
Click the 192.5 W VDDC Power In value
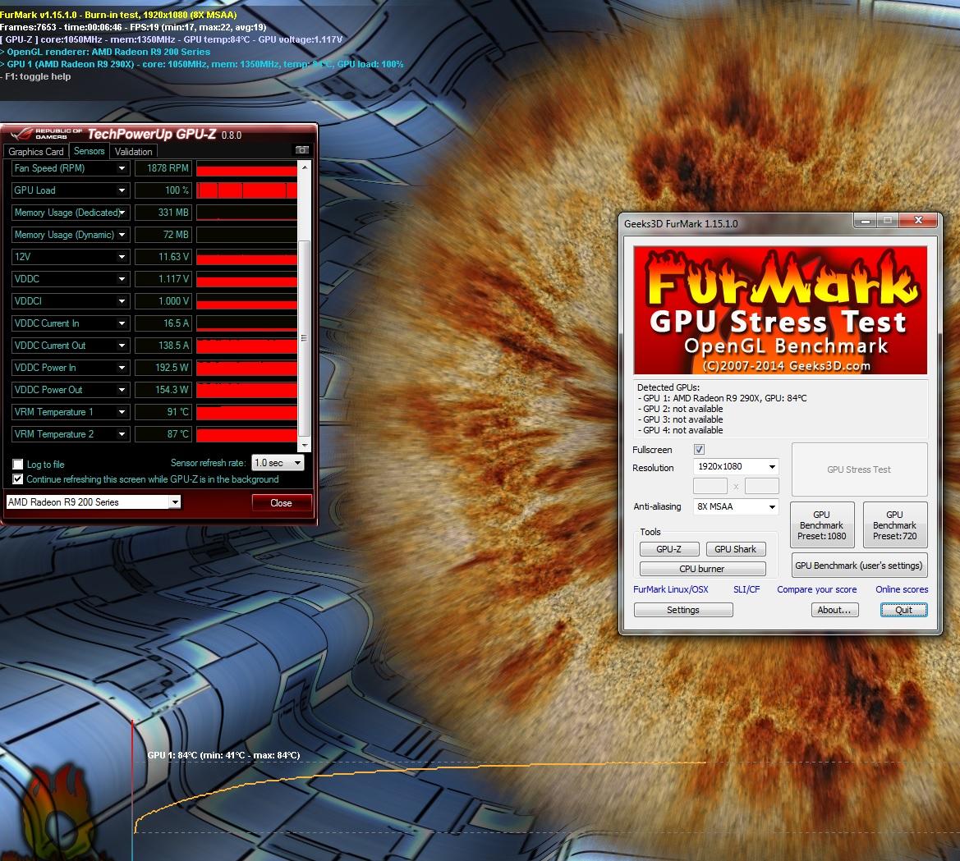(163, 367)
